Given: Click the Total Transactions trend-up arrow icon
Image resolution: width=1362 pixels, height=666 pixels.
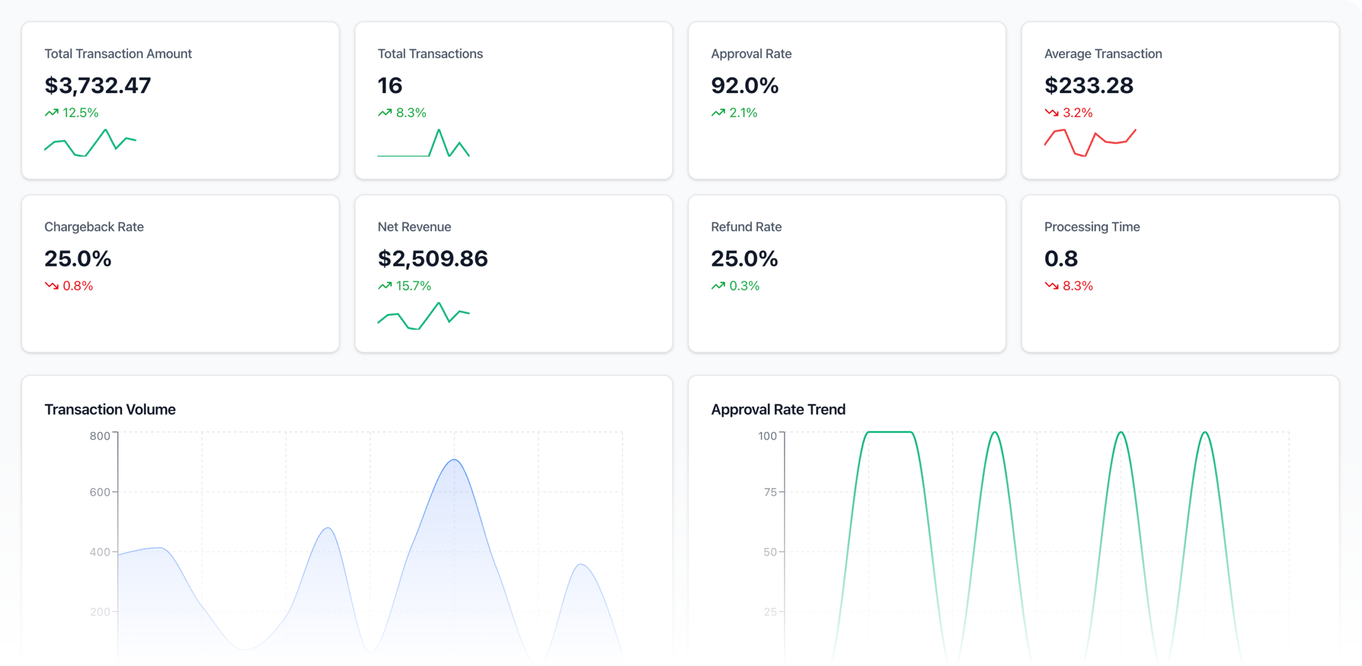Looking at the screenshot, I should (385, 113).
